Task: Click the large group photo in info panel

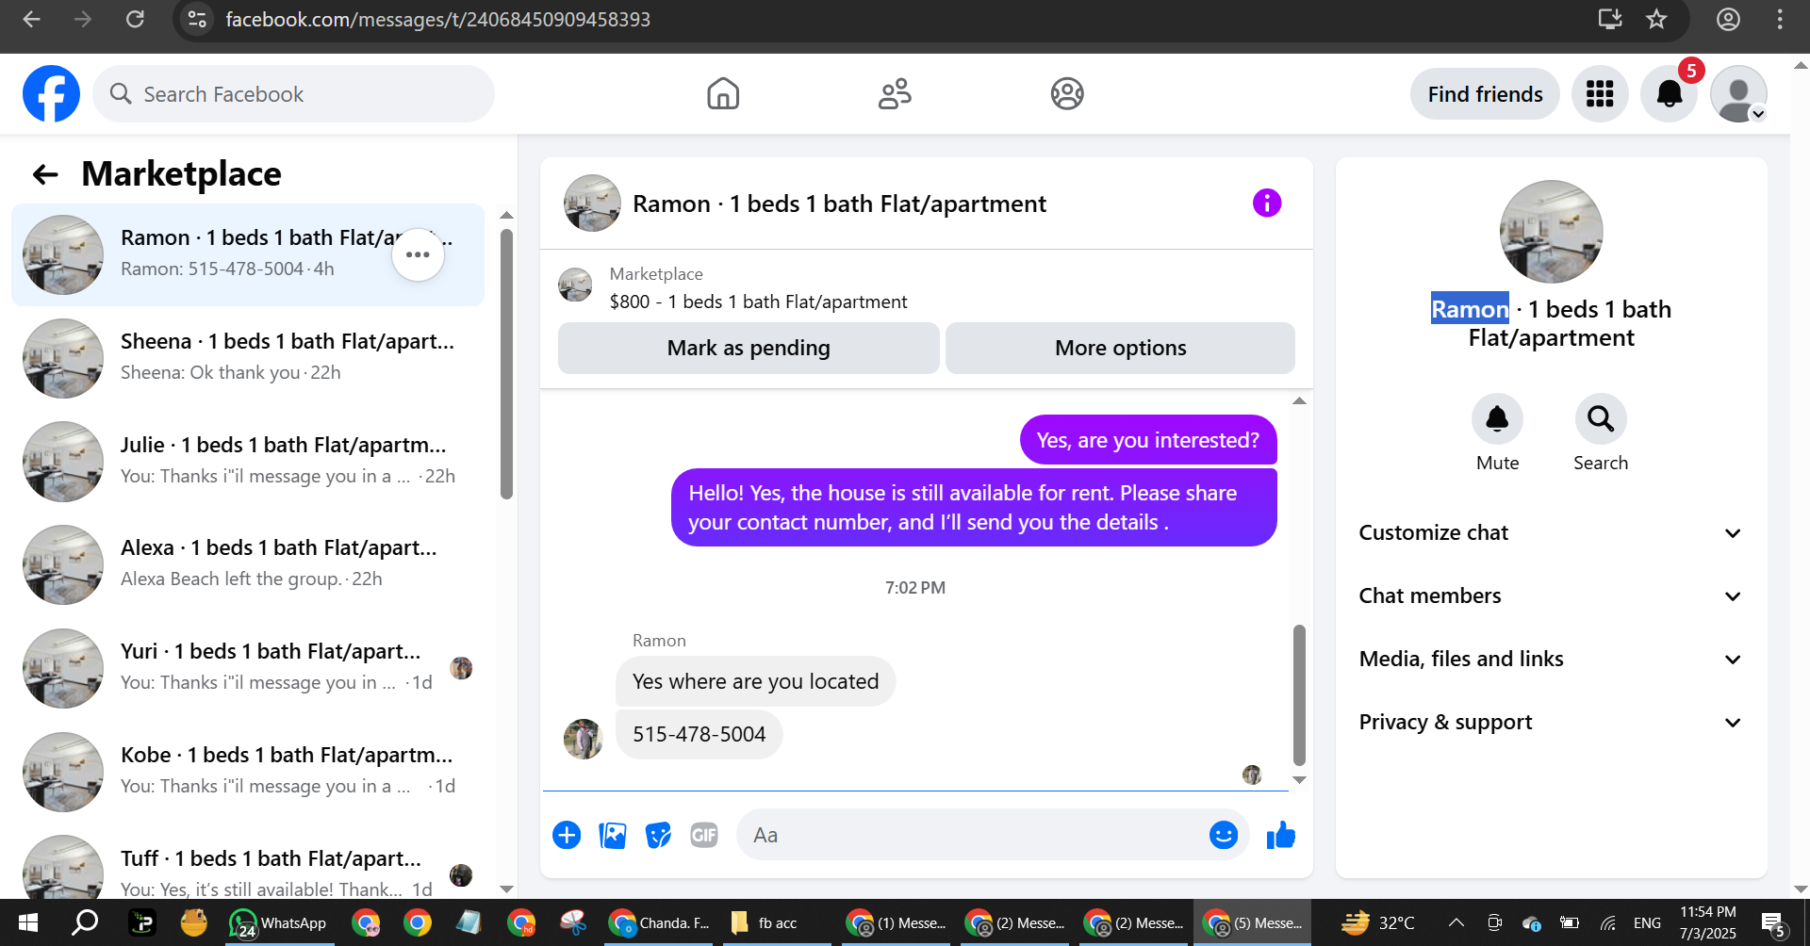Action: tap(1551, 232)
